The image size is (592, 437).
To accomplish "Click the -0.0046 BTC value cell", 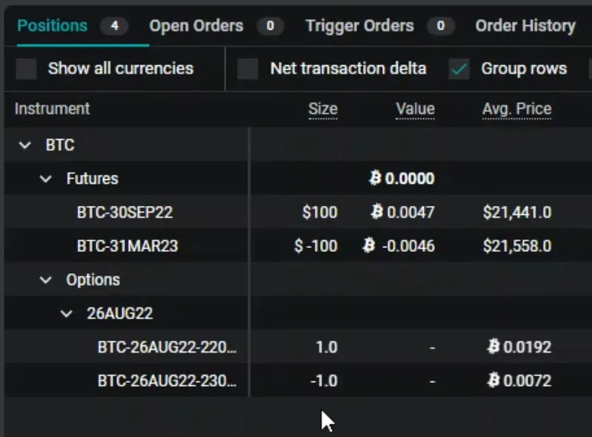I will [399, 246].
